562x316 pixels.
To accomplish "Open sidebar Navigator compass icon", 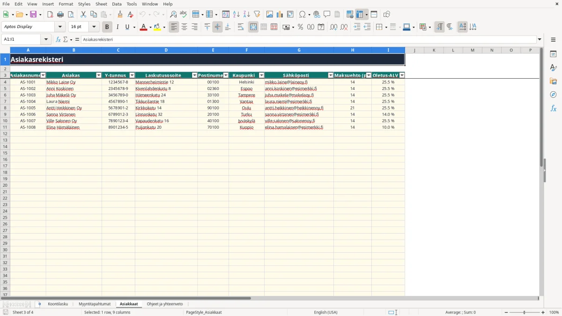I will coord(553,95).
